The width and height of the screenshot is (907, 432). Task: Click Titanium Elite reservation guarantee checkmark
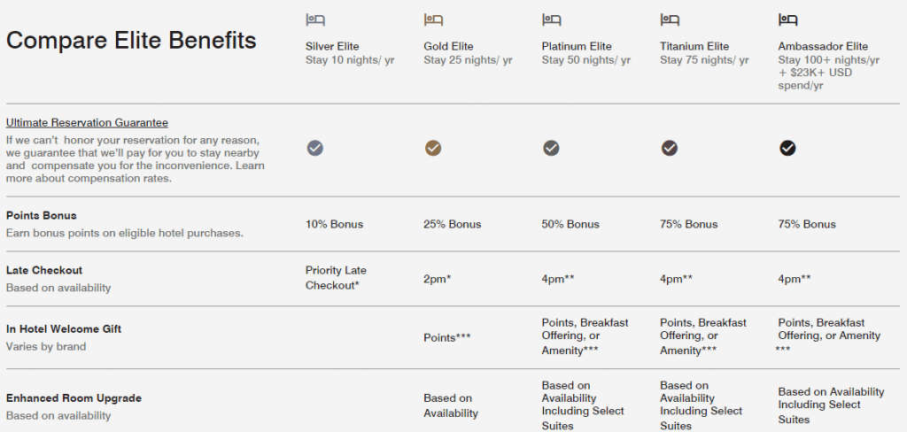pos(670,148)
